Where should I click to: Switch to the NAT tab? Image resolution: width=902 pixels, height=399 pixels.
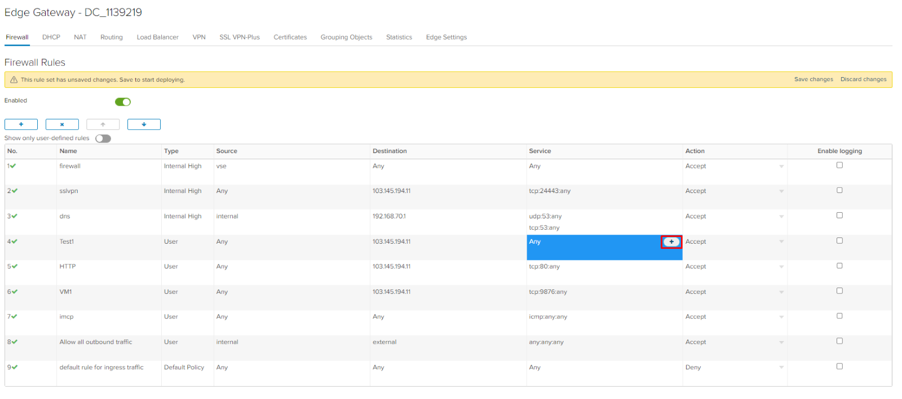[x=80, y=37]
